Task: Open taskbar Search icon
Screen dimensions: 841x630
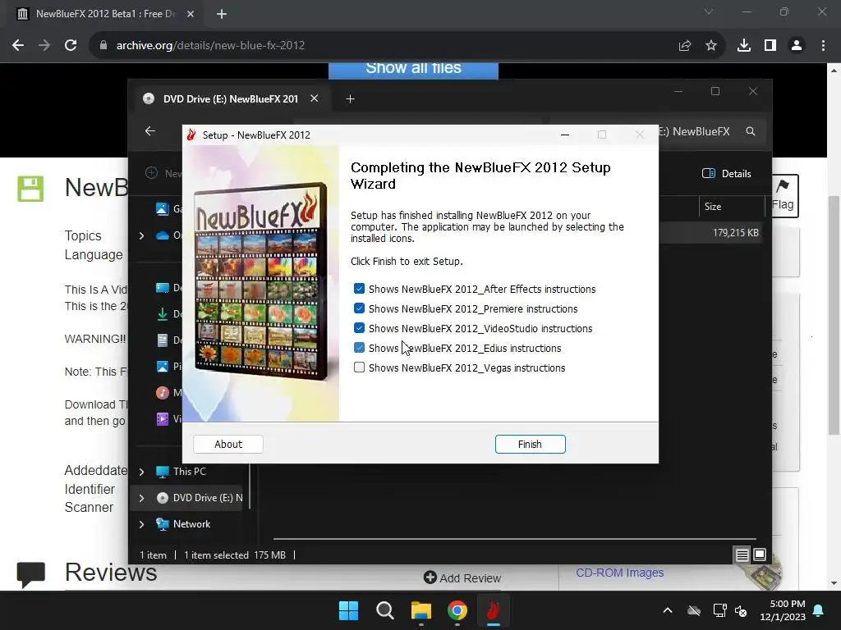Action: 384,610
